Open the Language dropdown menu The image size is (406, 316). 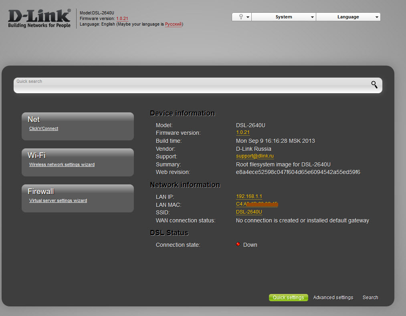tap(348, 17)
